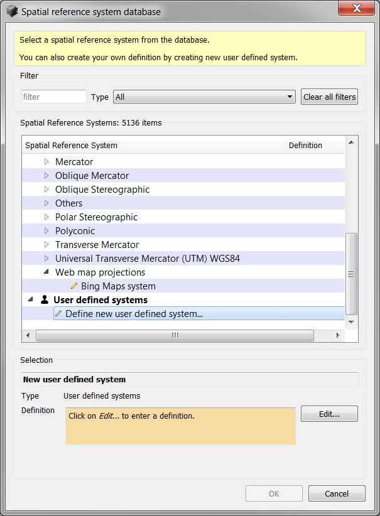Click the Cancel button
The height and width of the screenshot is (516, 380).
click(337, 493)
